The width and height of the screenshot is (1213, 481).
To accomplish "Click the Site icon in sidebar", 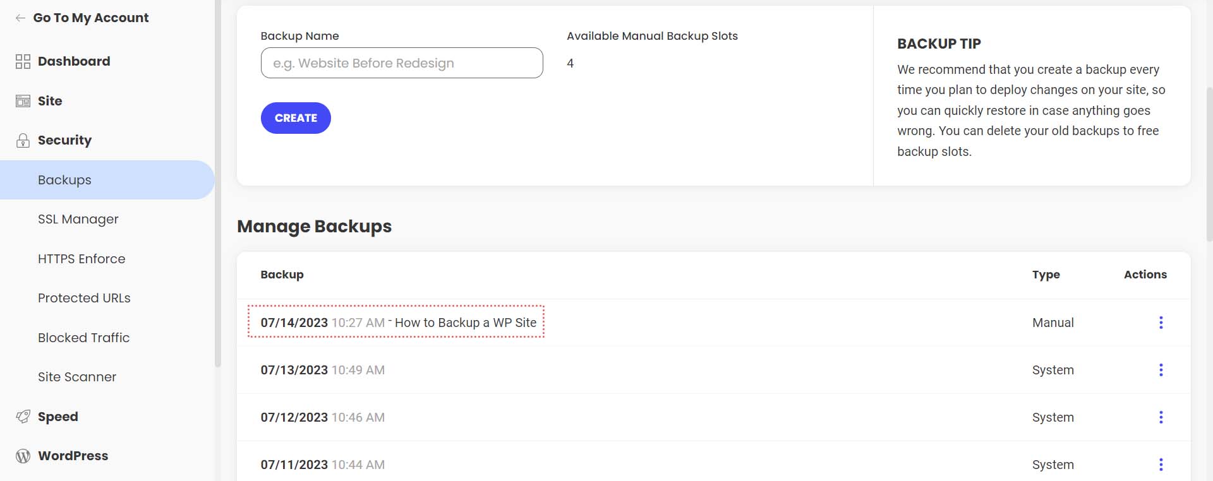I will 23,101.
